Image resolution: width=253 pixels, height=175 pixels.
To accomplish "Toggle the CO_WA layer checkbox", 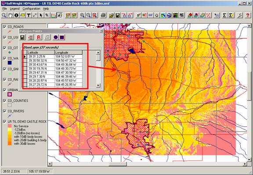I will (x=4, y=58).
